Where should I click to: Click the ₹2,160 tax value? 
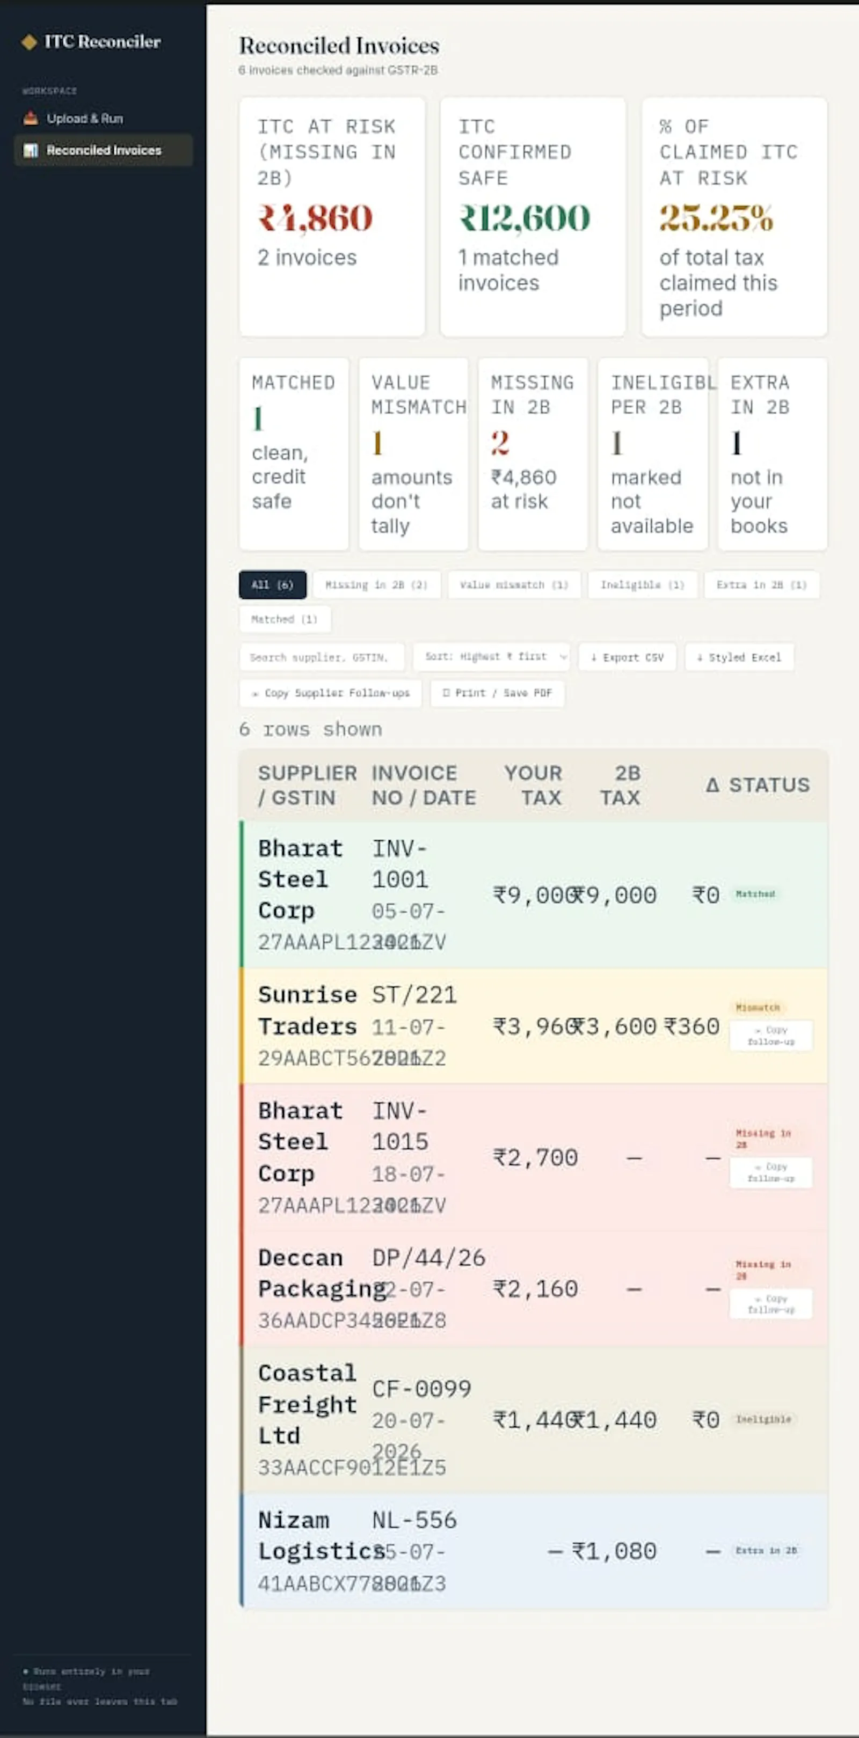pyautogui.click(x=535, y=1289)
